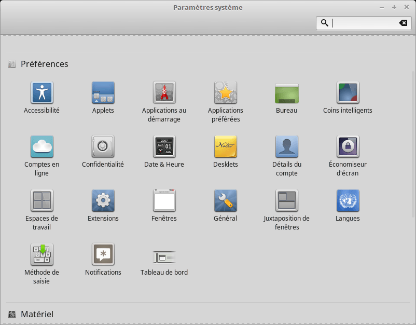Open Applications préférées star icon
This screenshot has height=325, width=416.
225,93
